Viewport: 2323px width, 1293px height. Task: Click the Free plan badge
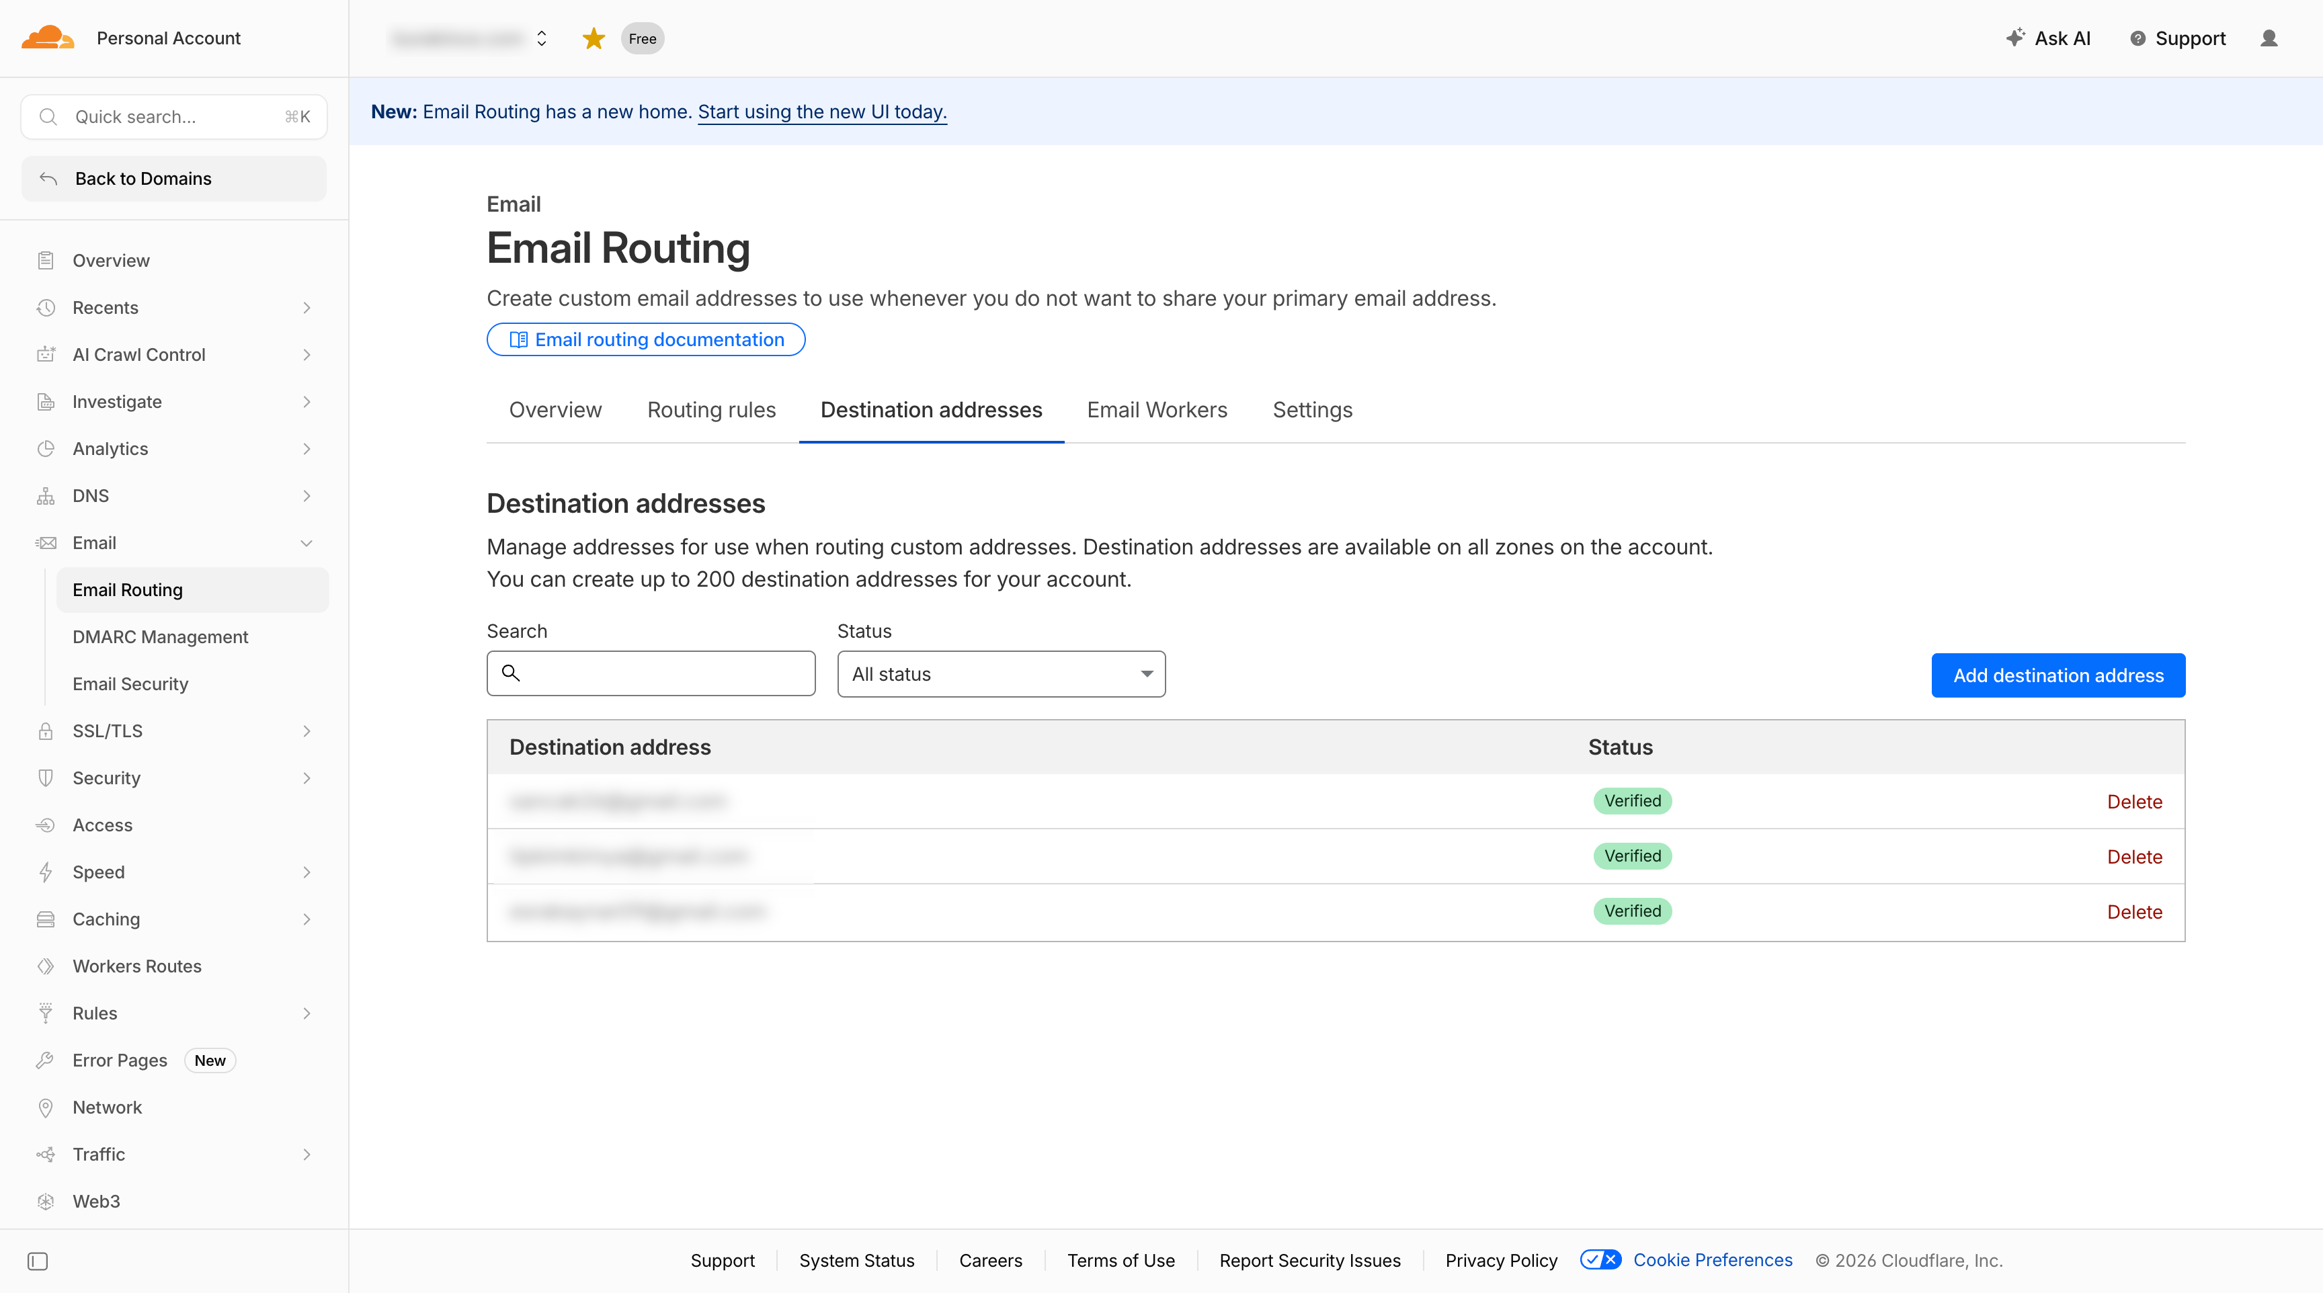tap(642, 39)
